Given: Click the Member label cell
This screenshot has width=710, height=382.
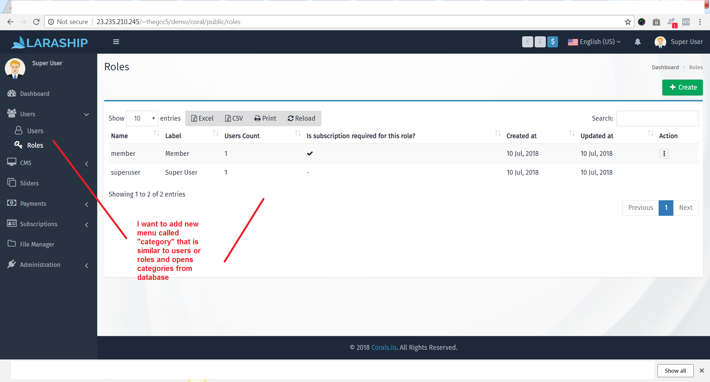Looking at the screenshot, I should click(177, 154).
